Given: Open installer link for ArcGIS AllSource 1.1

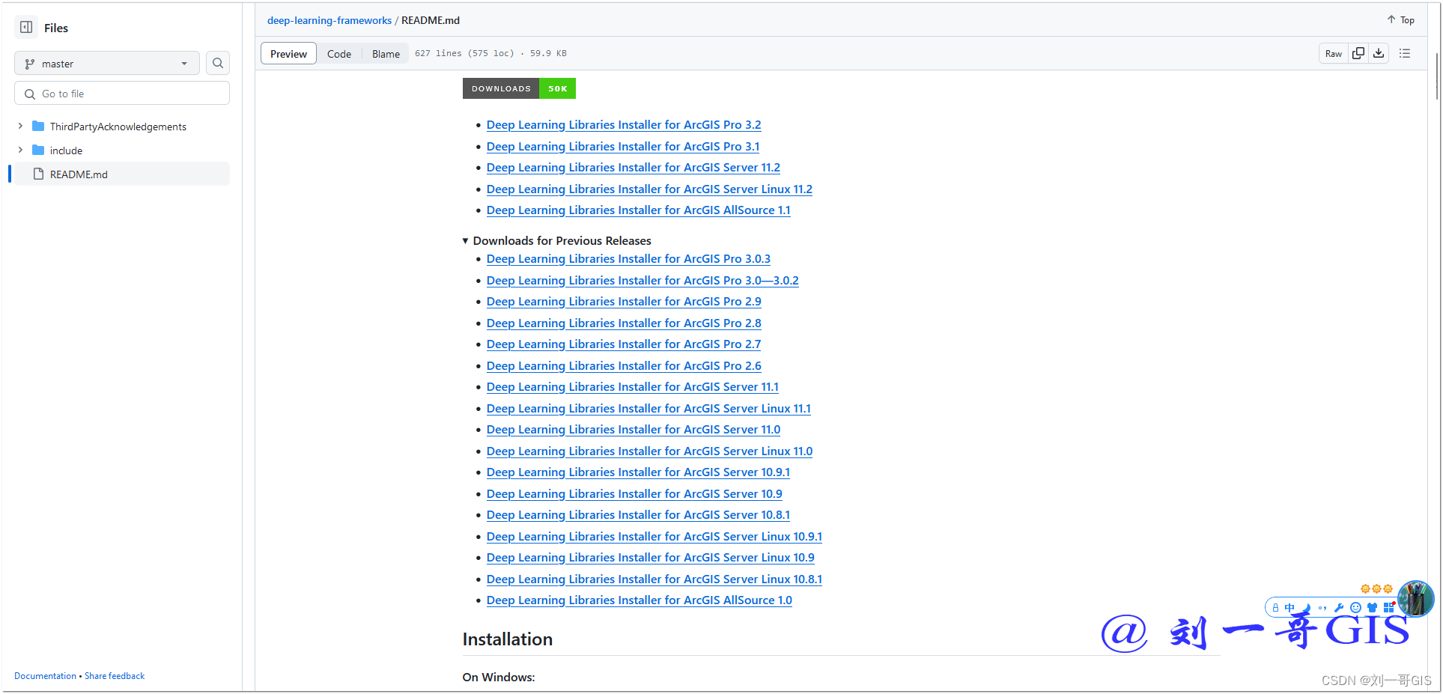Looking at the screenshot, I should click(x=639, y=210).
